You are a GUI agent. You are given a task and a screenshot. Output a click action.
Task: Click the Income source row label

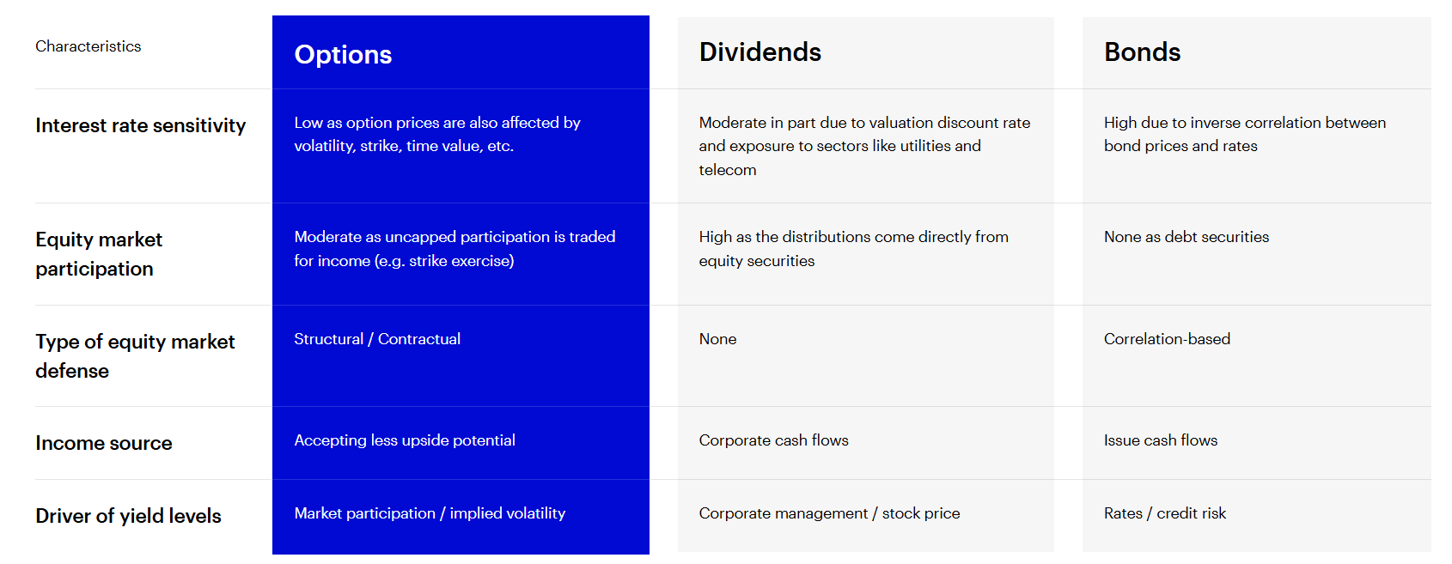click(x=104, y=443)
